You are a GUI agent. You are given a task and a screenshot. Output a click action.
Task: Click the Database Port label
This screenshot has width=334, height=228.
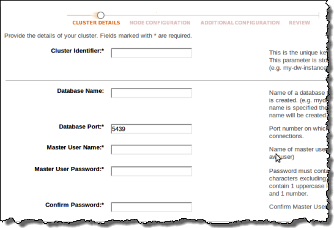click(x=81, y=127)
